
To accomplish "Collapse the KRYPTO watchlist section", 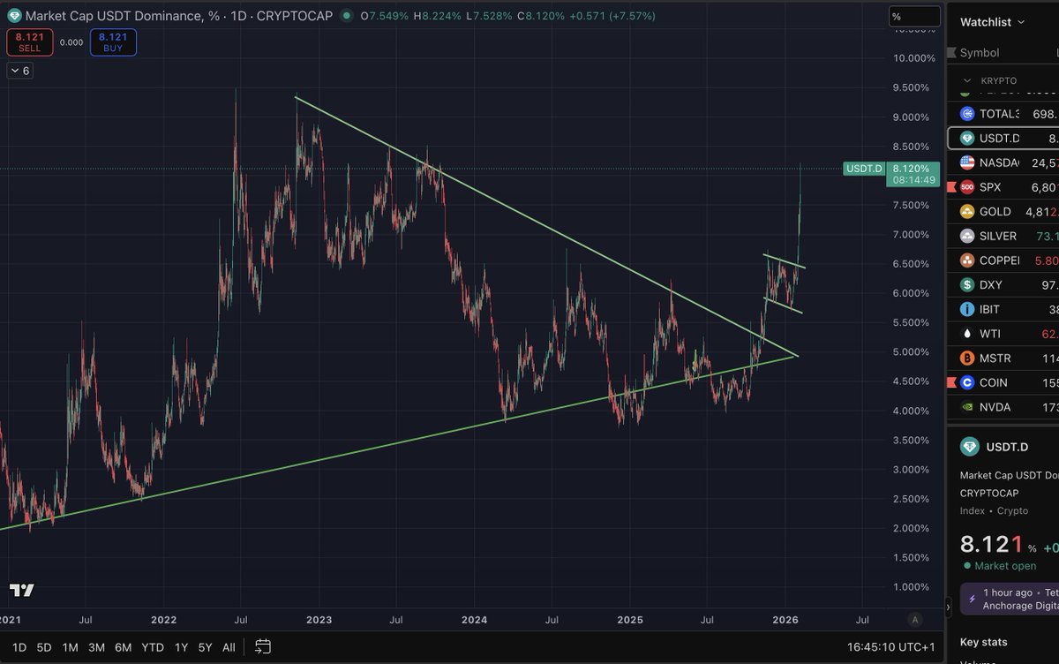I will [967, 80].
